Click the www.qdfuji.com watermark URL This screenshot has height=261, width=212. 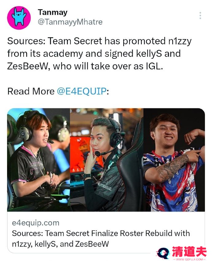point(189,259)
